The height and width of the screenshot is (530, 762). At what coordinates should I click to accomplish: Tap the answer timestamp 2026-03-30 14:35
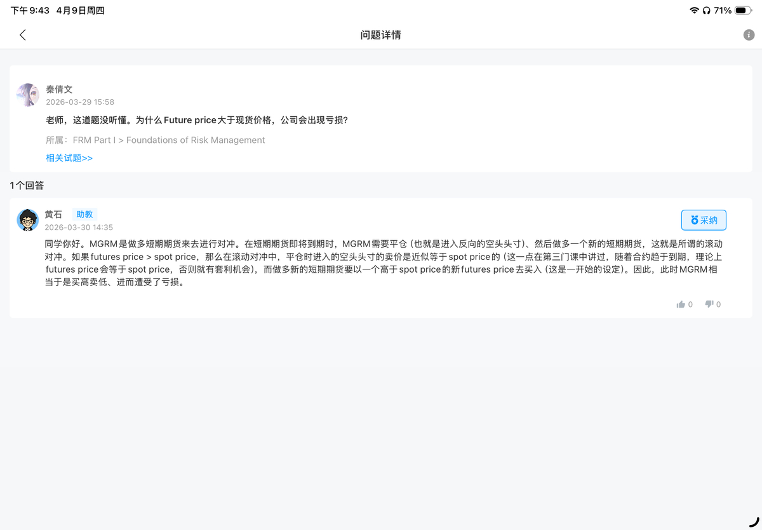[79, 227]
